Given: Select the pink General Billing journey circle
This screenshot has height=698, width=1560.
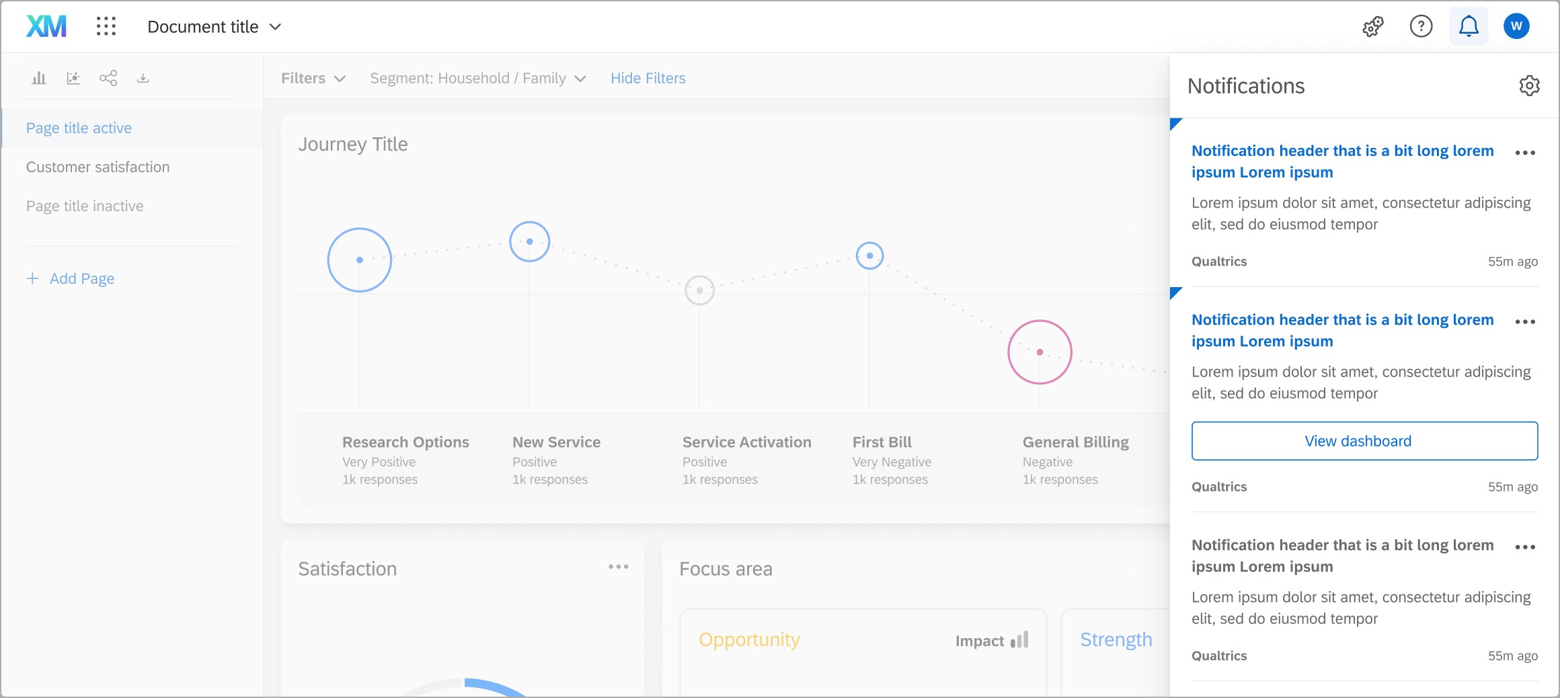Looking at the screenshot, I should (x=1040, y=352).
